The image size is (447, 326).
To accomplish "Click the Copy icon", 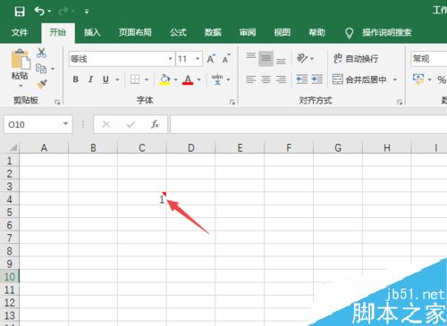I will pos(41,69).
